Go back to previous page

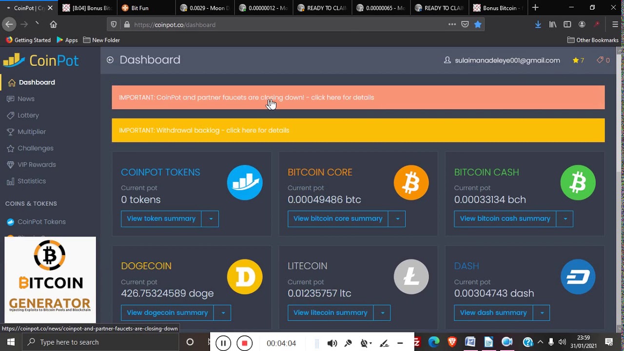point(9,24)
